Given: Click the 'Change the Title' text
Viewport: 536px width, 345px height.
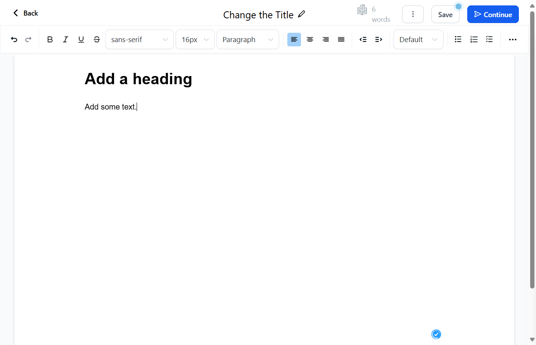Looking at the screenshot, I should tap(258, 15).
